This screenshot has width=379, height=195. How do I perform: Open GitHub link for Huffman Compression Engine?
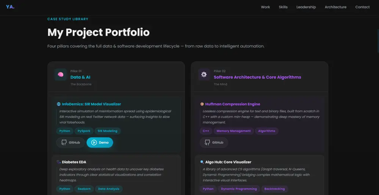214,143
